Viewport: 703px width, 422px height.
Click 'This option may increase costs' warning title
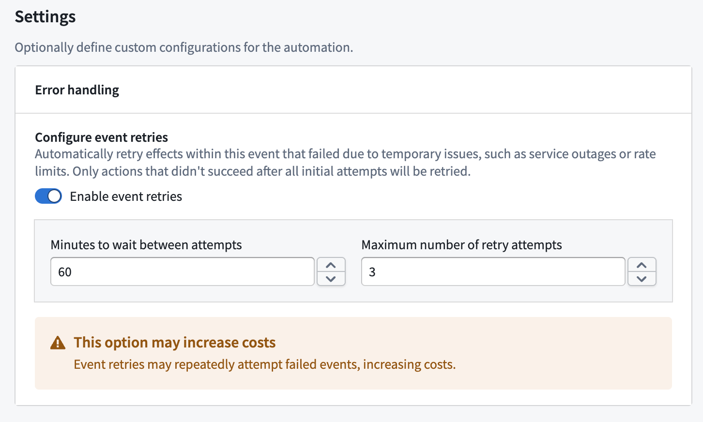point(175,343)
